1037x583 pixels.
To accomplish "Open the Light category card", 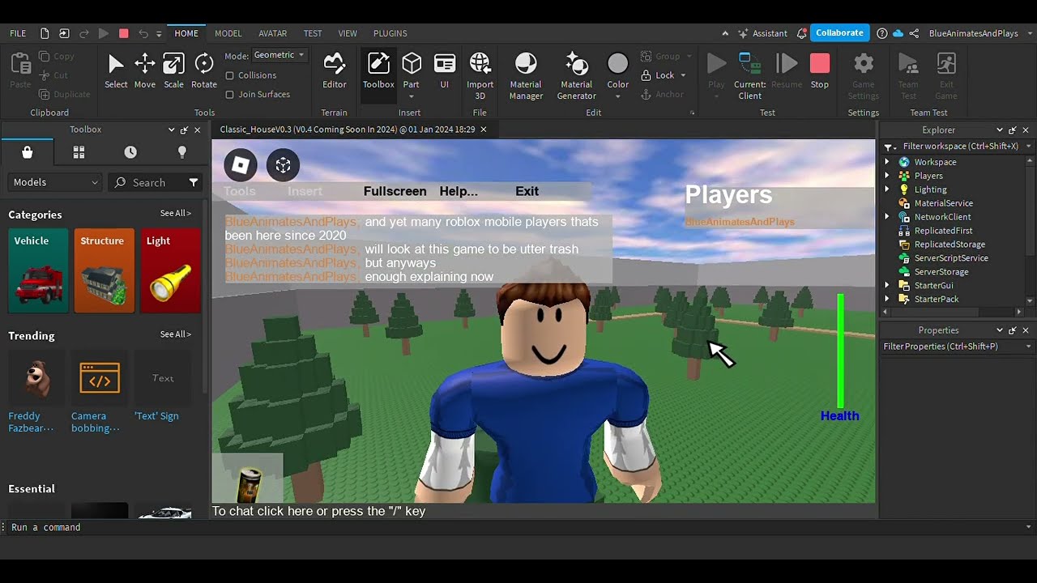I will coord(170,270).
